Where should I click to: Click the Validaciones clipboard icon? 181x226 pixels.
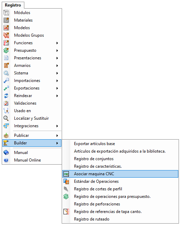point(6,103)
